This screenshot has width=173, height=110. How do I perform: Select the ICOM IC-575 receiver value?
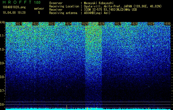pos(110,10)
